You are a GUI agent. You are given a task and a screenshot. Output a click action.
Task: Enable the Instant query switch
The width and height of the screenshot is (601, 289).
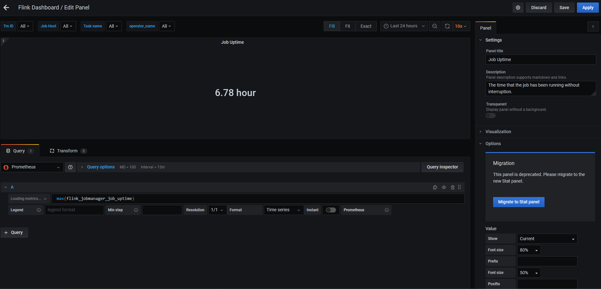pos(331,210)
